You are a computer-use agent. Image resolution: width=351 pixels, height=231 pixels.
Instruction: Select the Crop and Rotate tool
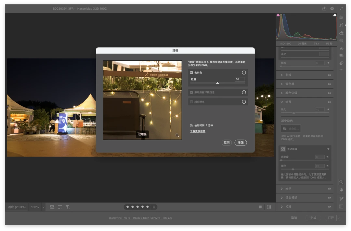click(x=341, y=25)
